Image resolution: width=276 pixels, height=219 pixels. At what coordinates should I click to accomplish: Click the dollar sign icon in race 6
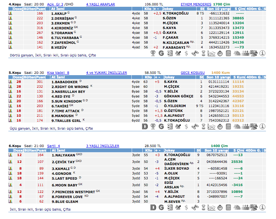tap(187, 207)
